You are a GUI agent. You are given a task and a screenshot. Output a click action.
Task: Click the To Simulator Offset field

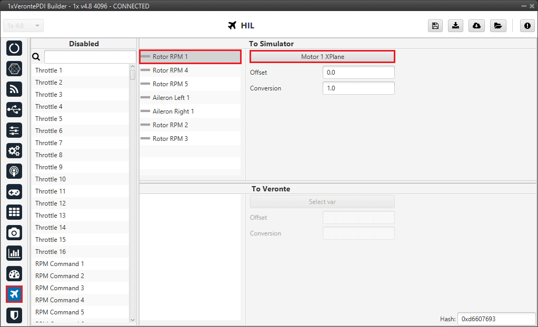358,73
